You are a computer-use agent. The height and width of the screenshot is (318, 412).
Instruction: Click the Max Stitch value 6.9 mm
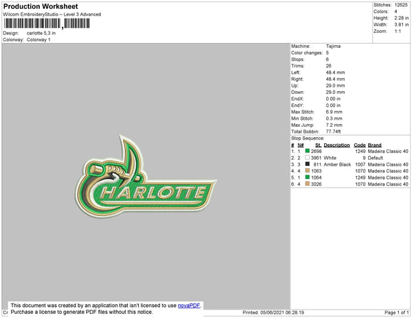pos(334,112)
